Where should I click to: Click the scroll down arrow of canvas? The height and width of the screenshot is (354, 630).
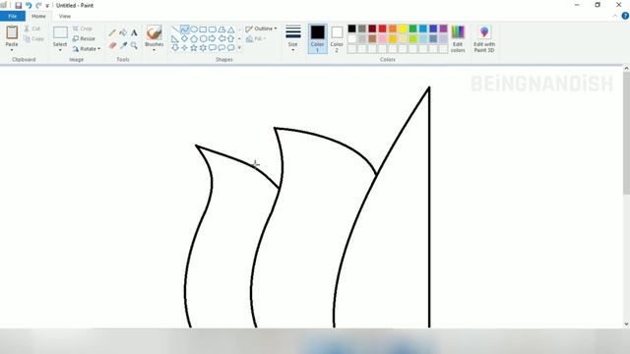pos(626,324)
